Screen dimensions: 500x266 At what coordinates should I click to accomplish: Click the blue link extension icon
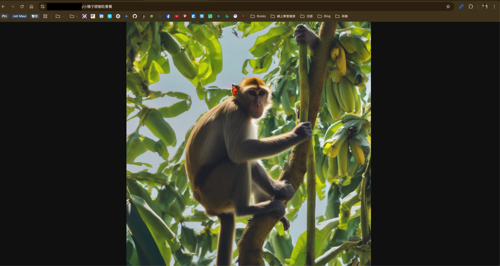[x=461, y=7]
